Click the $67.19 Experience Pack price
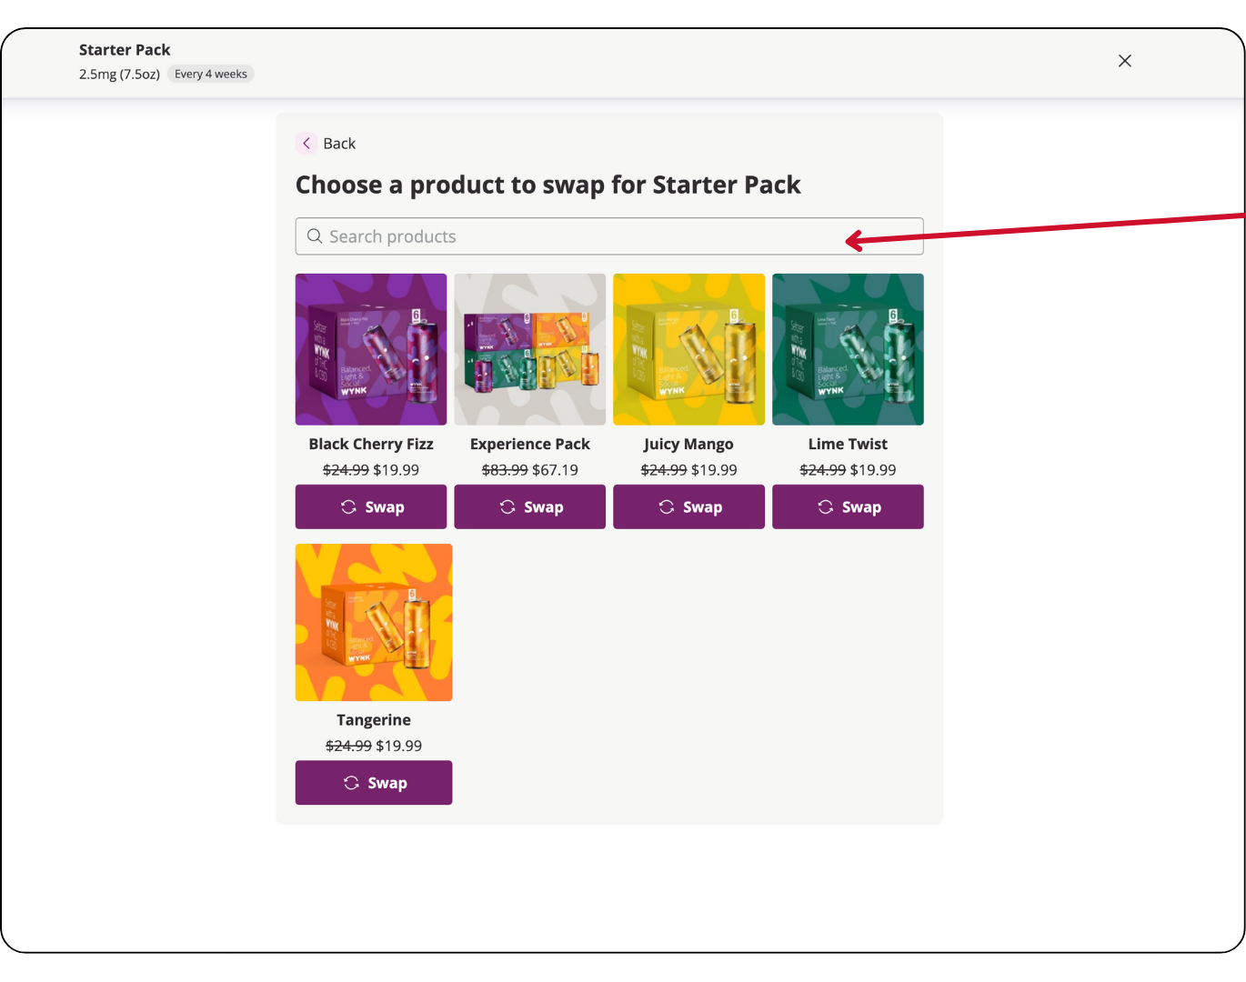Screen dimensions: 1246x982 point(555,470)
